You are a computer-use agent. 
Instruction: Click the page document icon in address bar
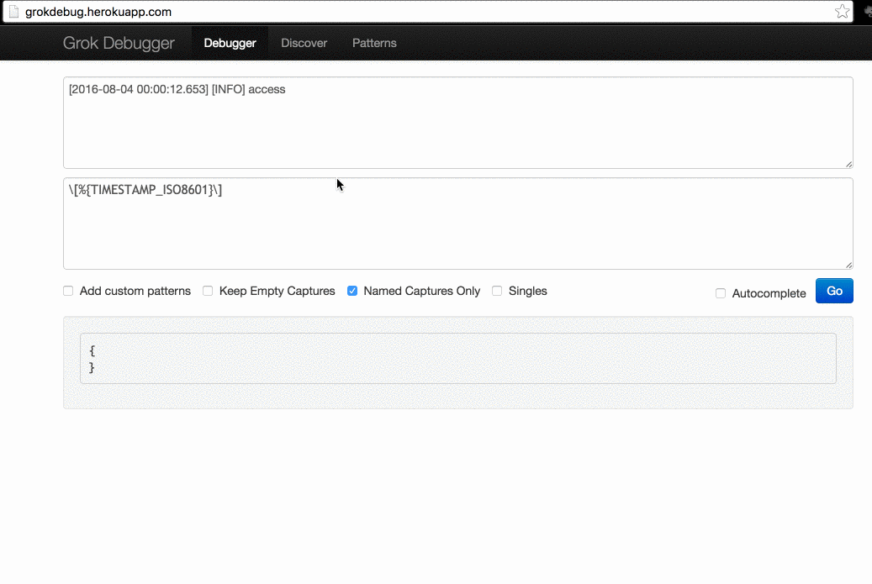click(14, 12)
